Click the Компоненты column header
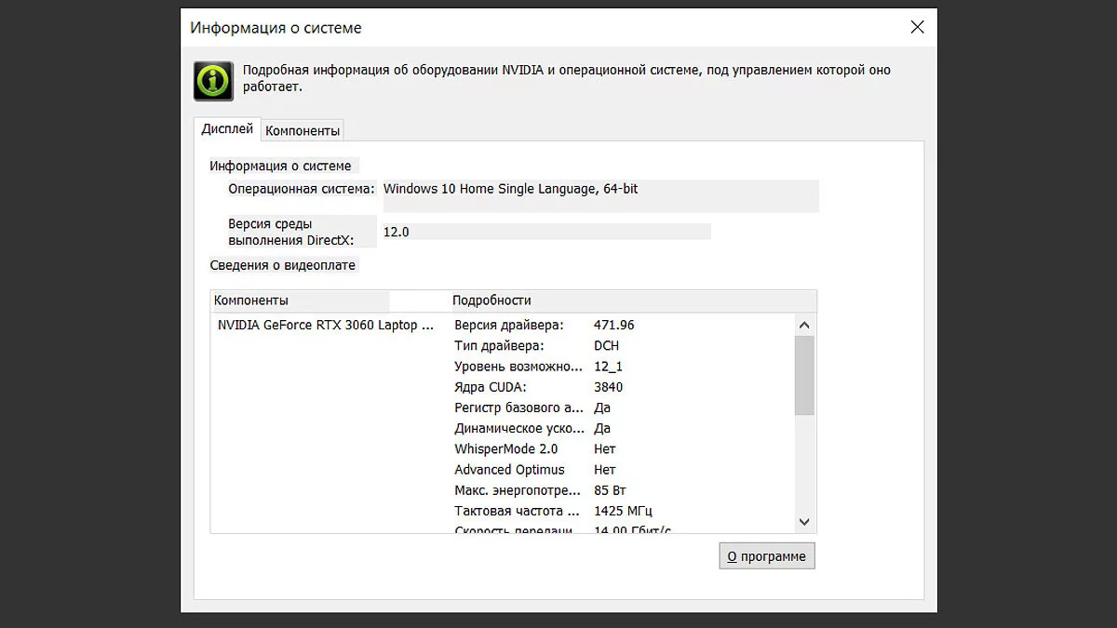1117x628 pixels. coord(299,301)
